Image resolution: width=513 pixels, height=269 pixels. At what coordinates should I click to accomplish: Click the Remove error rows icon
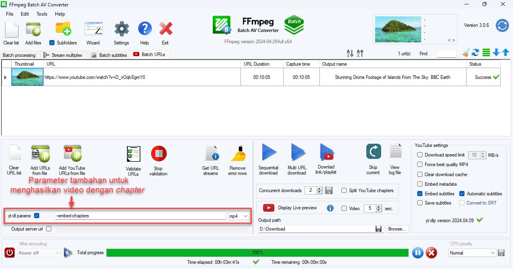238,154
